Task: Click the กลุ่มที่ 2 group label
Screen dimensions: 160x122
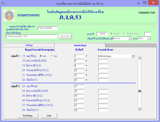Action: click(15, 86)
